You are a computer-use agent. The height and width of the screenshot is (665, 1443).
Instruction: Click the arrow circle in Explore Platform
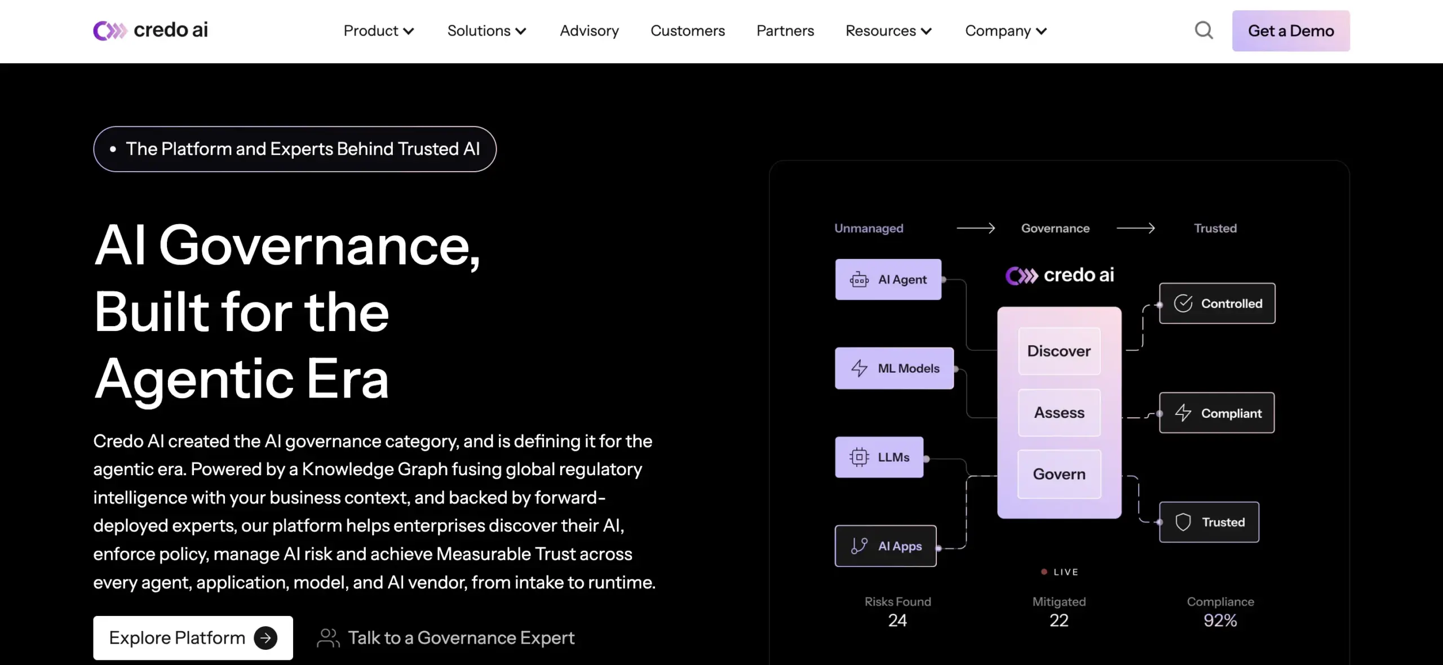click(265, 638)
